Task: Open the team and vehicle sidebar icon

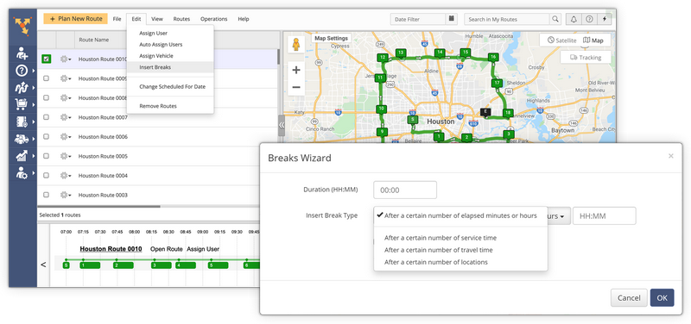Action: coord(22,139)
